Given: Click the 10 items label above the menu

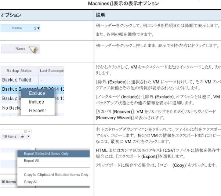Looking at the screenshot, I should [10, 137].
